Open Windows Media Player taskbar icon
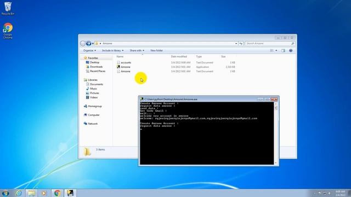 pos(44,193)
